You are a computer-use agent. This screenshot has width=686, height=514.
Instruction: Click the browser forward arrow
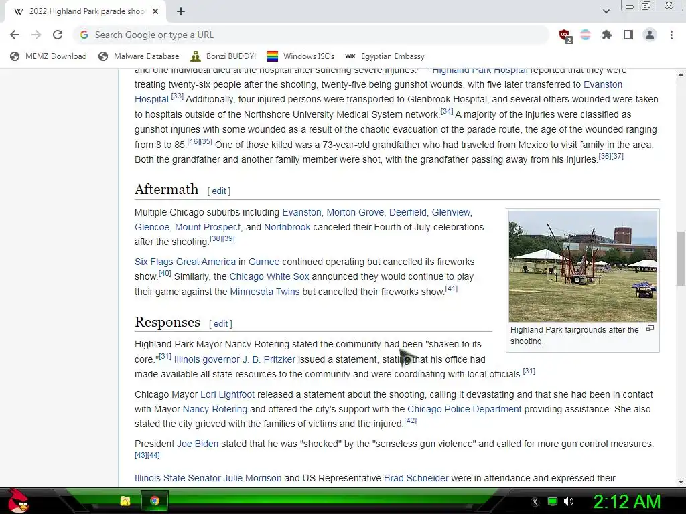coord(36,35)
